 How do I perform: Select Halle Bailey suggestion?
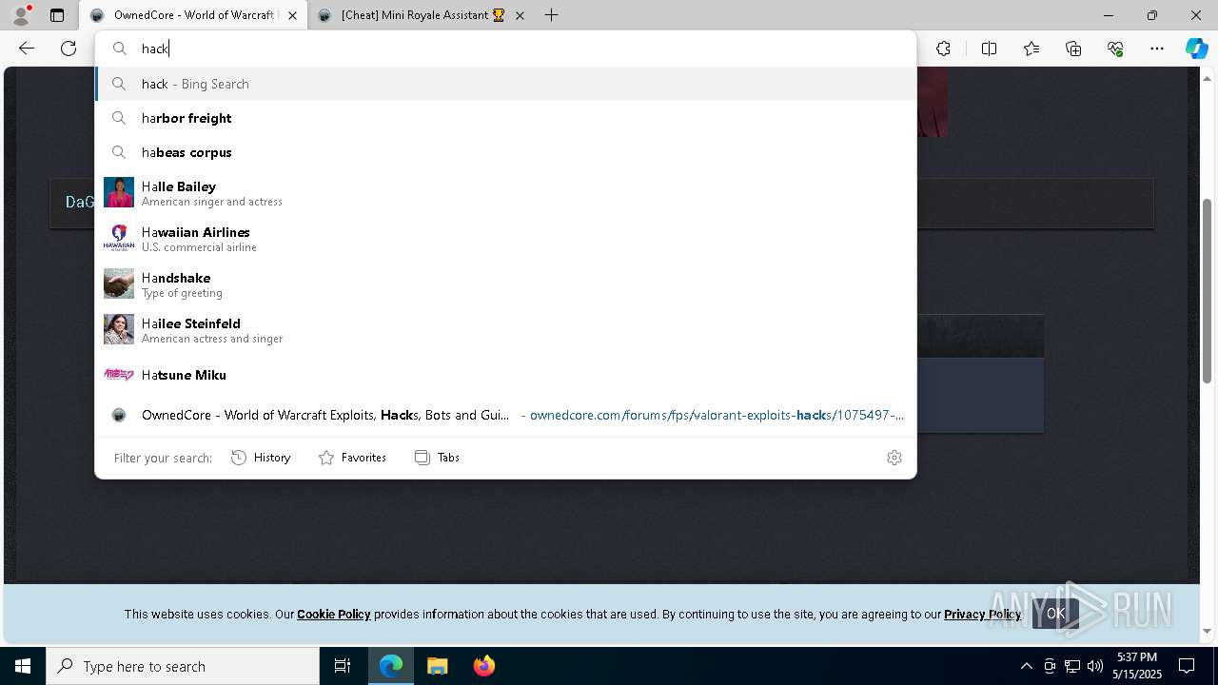[505, 192]
